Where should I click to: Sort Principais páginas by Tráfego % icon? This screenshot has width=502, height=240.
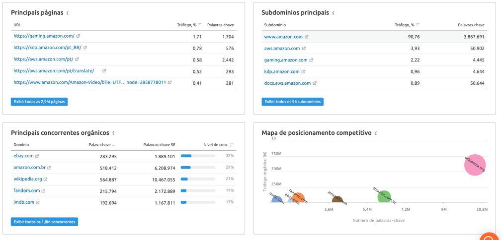point(199,25)
